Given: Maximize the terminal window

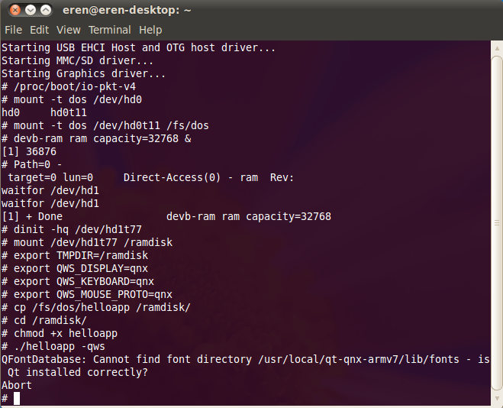Looking at the screenshot, I should pyautogui.click(x=46, y=11).
